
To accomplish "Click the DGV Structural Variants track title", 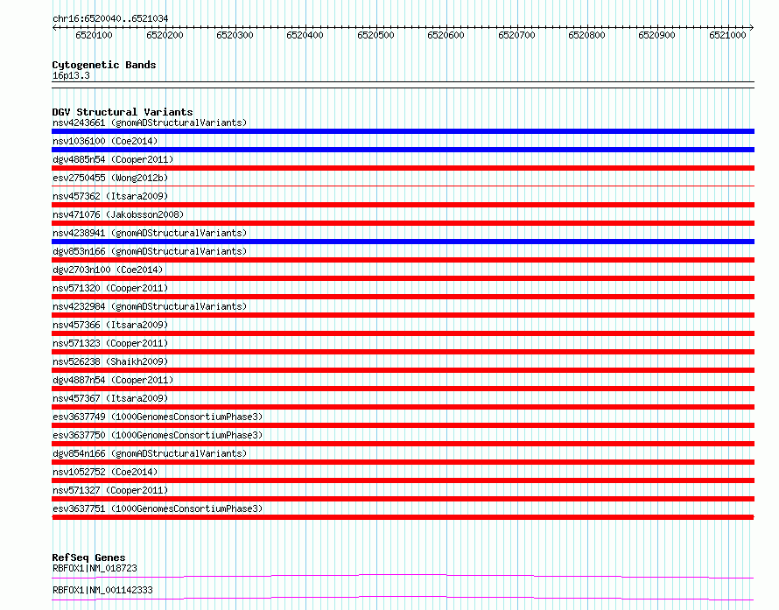I will point(123,112).
